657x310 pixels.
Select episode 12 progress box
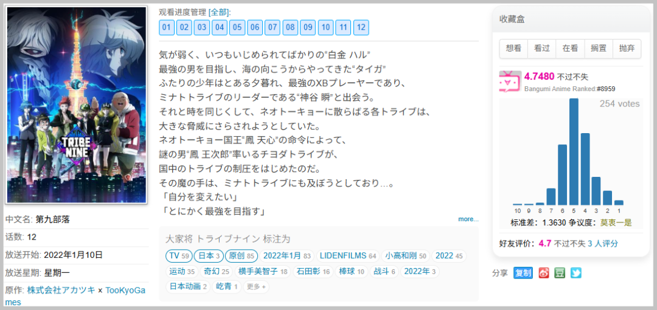[x=361, y=27]
